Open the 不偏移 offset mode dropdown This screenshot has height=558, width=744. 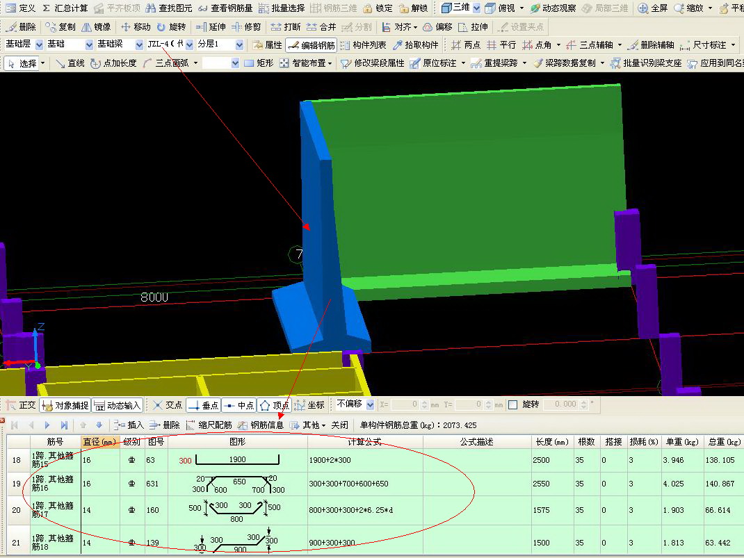370,404
